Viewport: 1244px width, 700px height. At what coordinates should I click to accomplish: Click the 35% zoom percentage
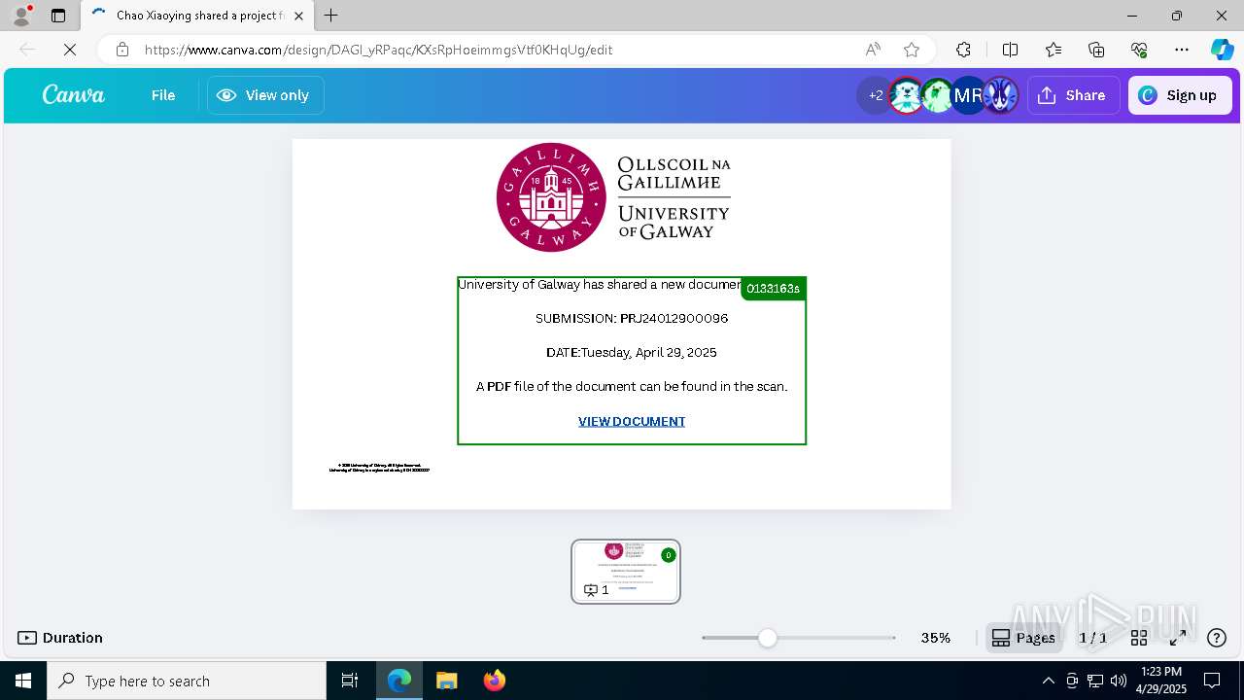click(936, 638)
